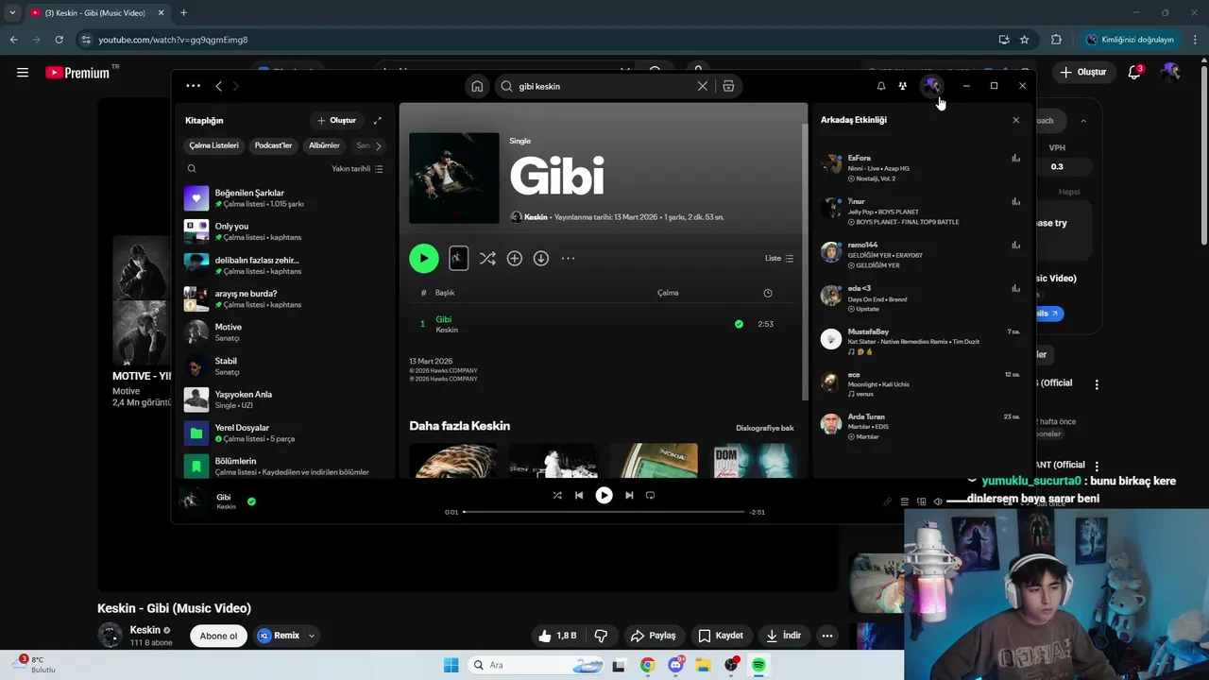Viewport: 1209px width, 680px height.
Task: Open Diskografiye bak link
Action: click(x=765, y=428)
